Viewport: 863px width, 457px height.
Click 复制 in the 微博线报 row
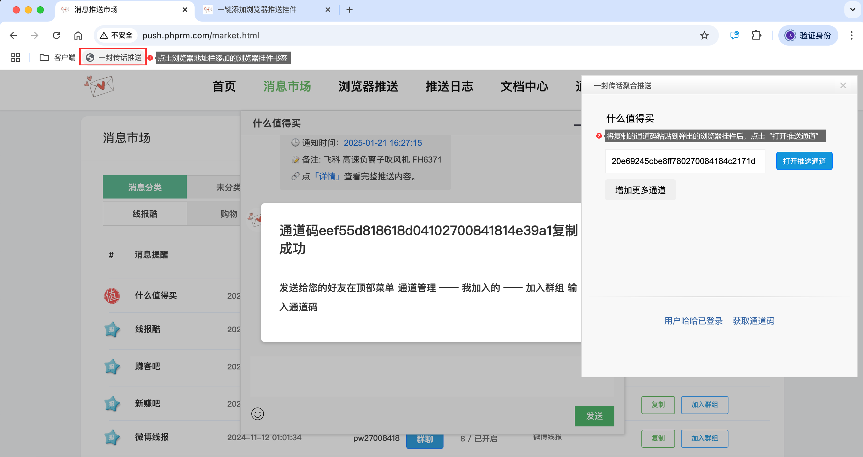coord(658,438)
